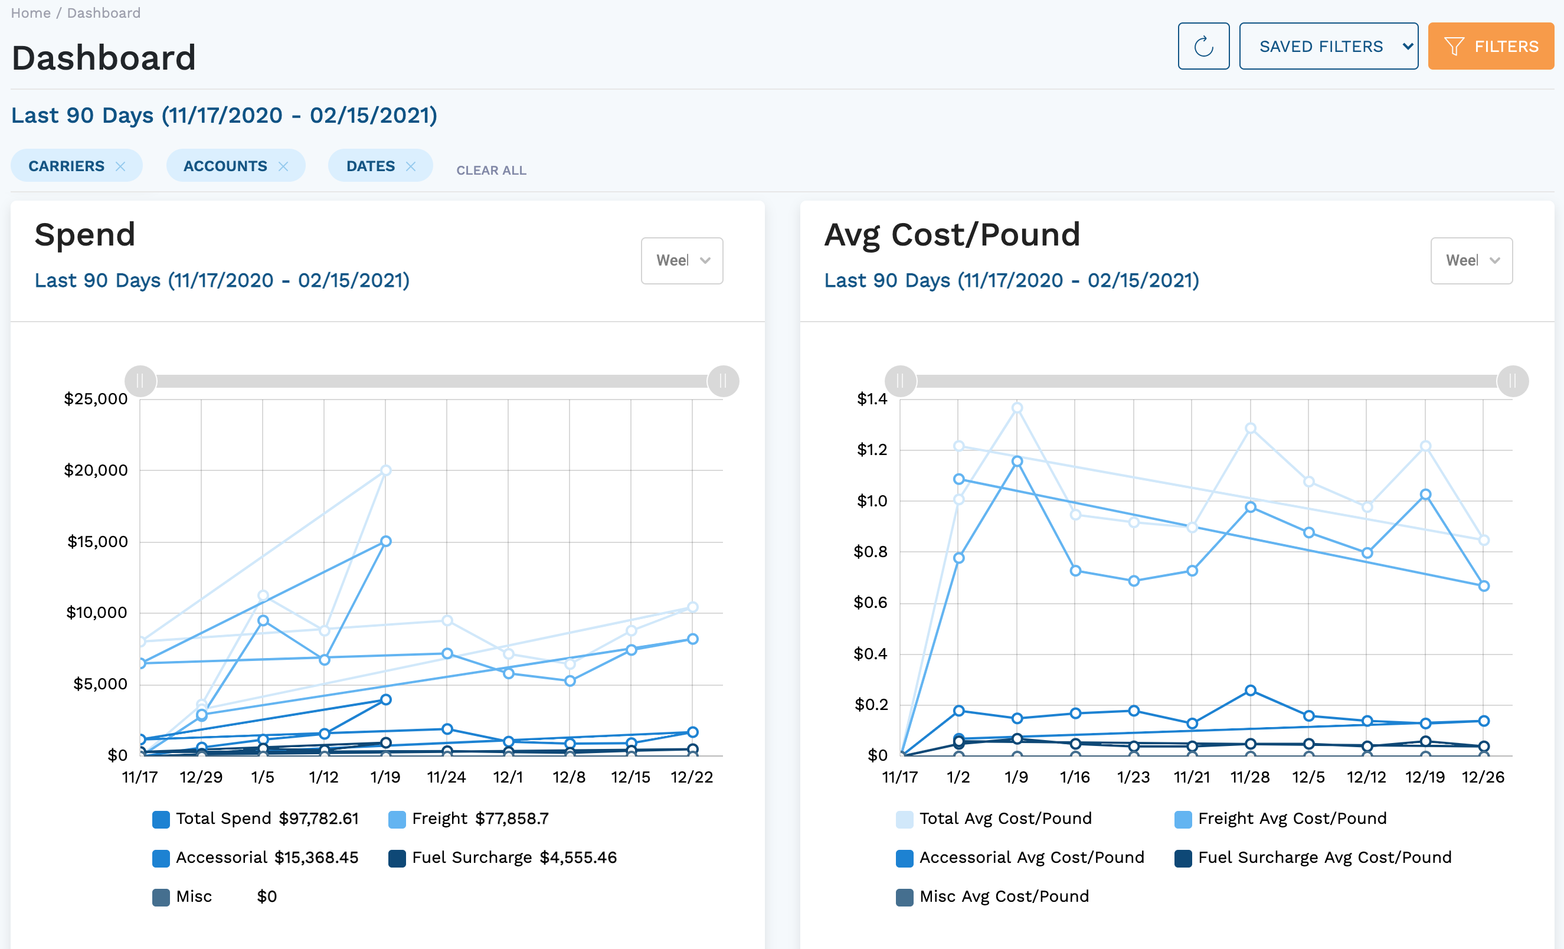Open the SAVED FILTERS dropdown
1564x949 pixels.
coord(1328,47)
